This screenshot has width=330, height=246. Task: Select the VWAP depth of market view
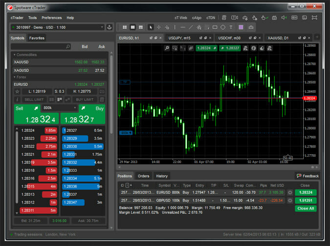coord(67,100)
